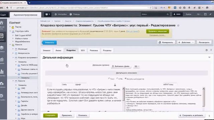
Task: Open the RU language dropdown
Action: click(199, 14)
